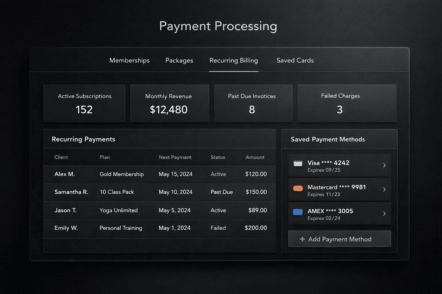Viewport: 442px width, 294px height.
Task: Expand the Mastercard ending 9981 entry
Action: pos(384,189)
